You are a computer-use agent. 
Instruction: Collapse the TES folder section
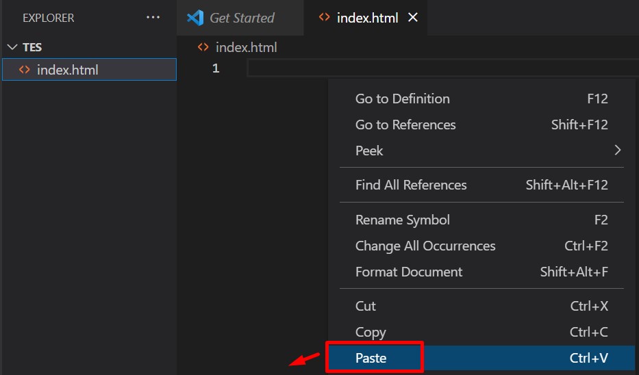point(12,47)
